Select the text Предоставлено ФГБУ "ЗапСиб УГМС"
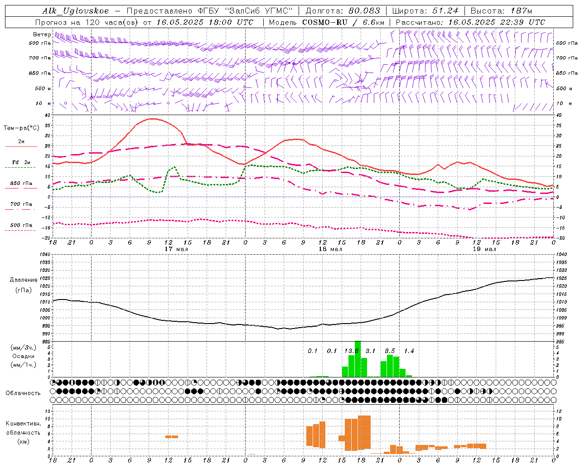Viewport: 580px width, 464px height. [209, 11]
